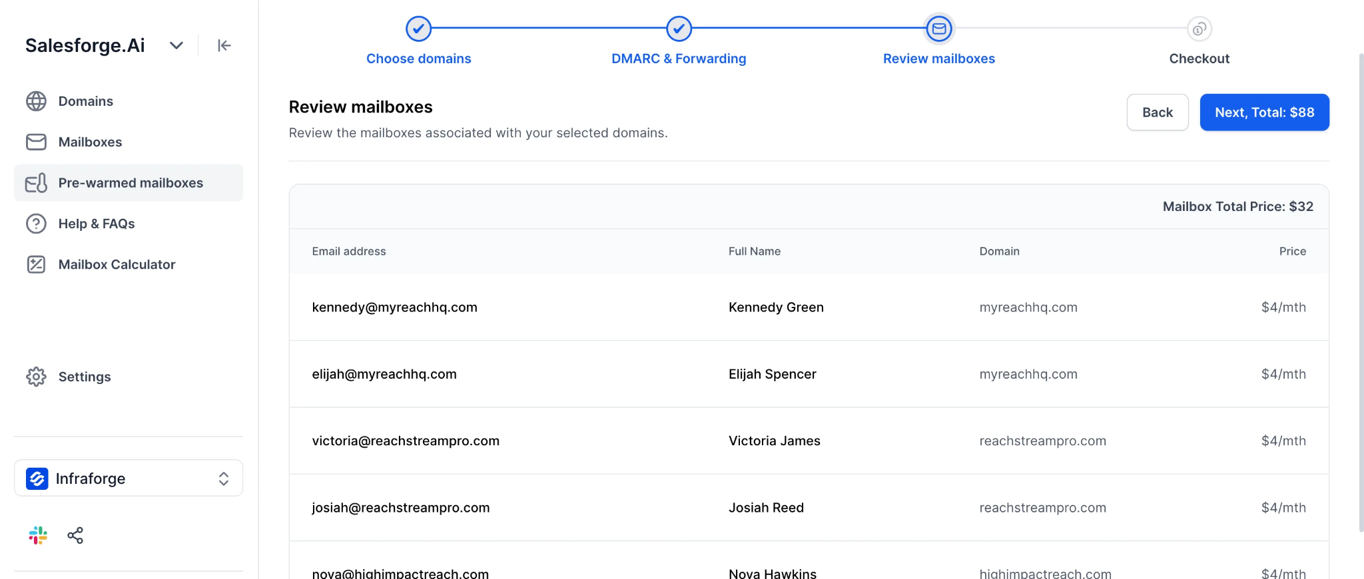Screen dimensions: 1364x579
Task: Go to DMARC & Forwarding step label
Action: pyautogui.click(x=679, y=59)
